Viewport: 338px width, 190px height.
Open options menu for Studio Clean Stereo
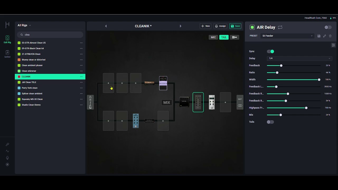point(81,105)
